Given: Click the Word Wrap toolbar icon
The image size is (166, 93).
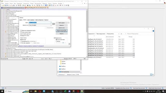Looking at the screenshot, I should [42, 5].
